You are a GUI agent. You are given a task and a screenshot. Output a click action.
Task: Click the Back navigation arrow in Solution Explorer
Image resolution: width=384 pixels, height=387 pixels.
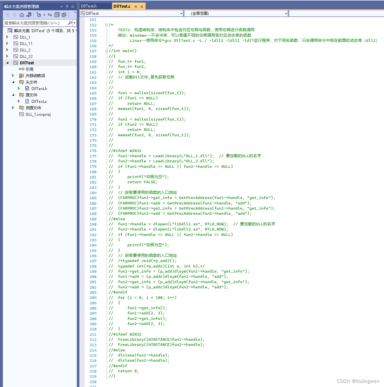pyautogui.click(x=7, y=15)
